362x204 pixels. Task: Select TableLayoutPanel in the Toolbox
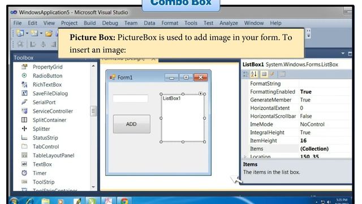tap(53, 155)
